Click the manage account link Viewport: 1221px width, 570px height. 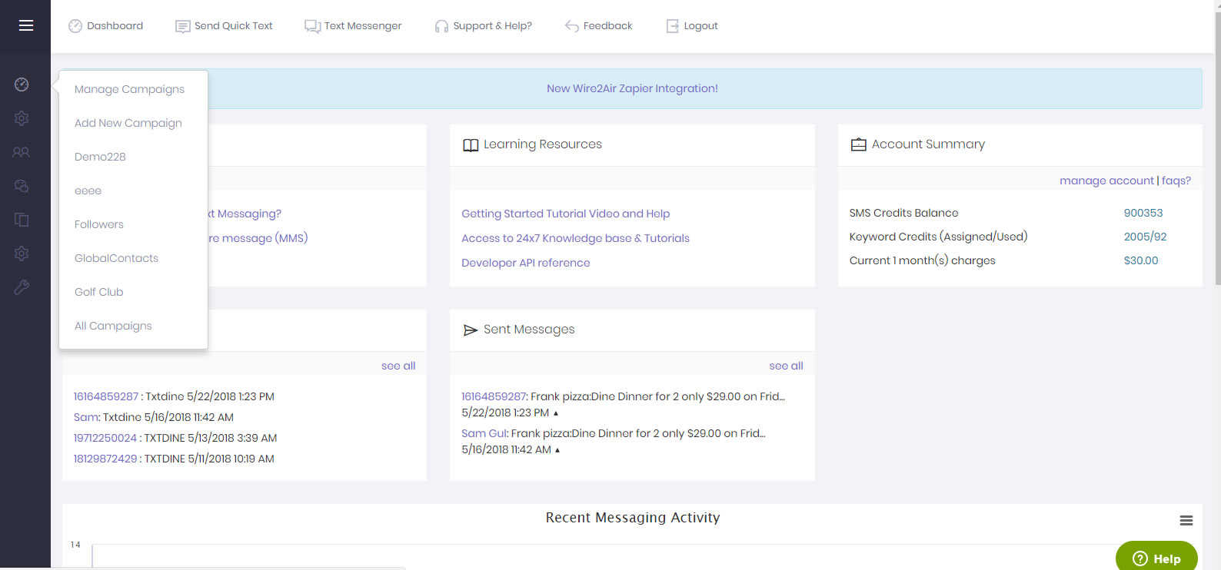click(1106, 181)
